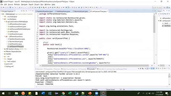Select restAssuredDemo.java in Project Explorer

pyautogui.click(x=18, y=27)
